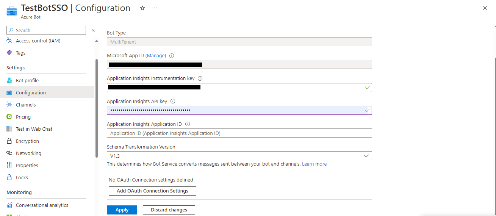Click the Instrumentation key input field
Screen dimensions: 496x216
pos(239,88)
